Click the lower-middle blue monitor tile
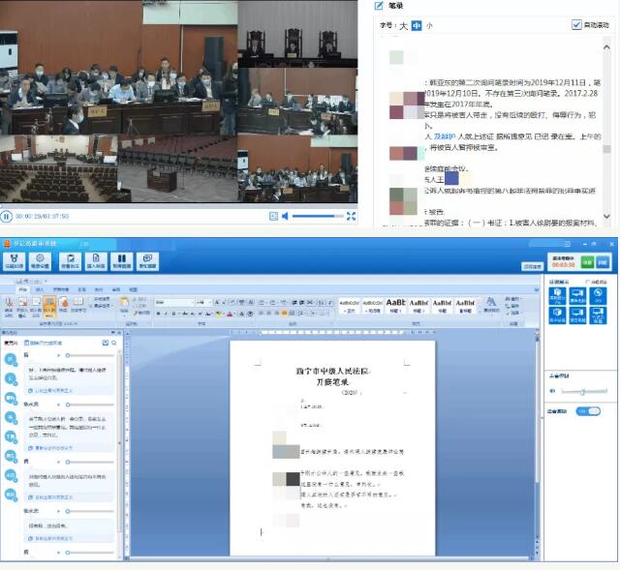Image resolution: width=620 pixels, height=570 pixels. [577, 315]
